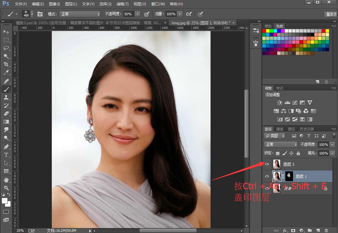Click the Brightness/Contrast adjustment icon
338x233 pixels.
[280, 103]
